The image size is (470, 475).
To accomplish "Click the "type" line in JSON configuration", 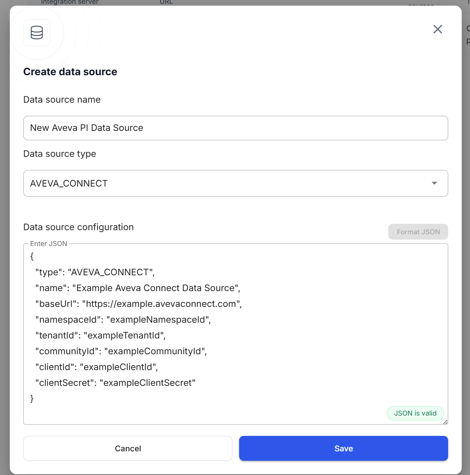I will (95, 272).
